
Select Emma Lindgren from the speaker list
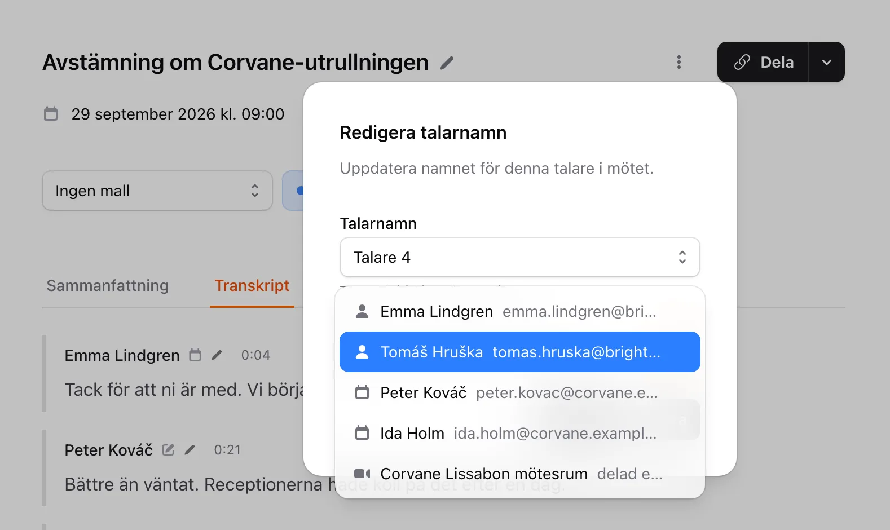(x=520, y=311)
